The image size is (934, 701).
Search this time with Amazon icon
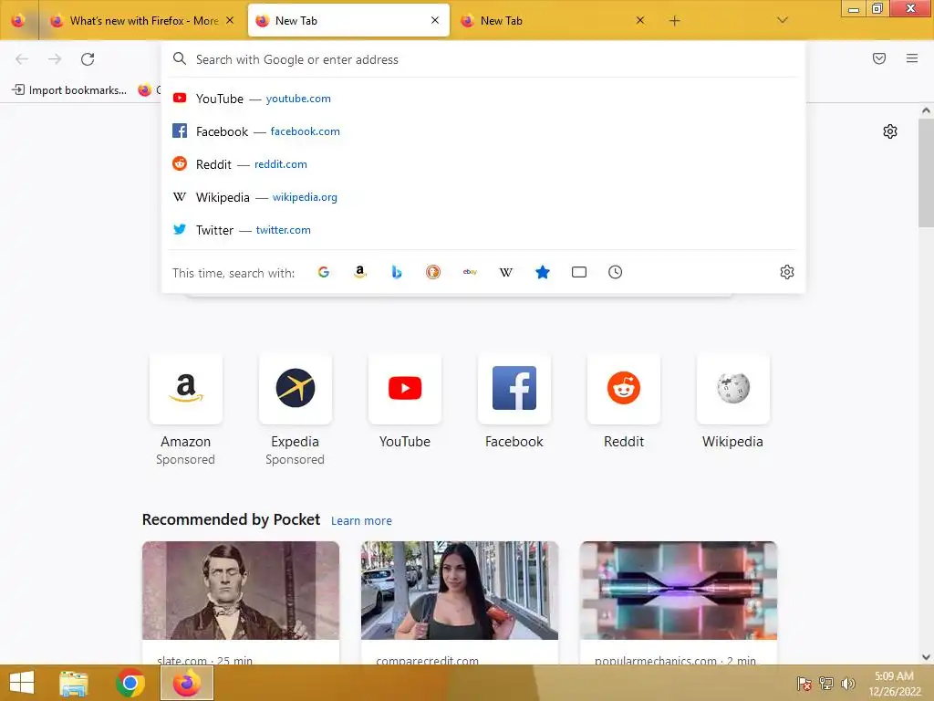pyautogui.click(x=359, y=272)
